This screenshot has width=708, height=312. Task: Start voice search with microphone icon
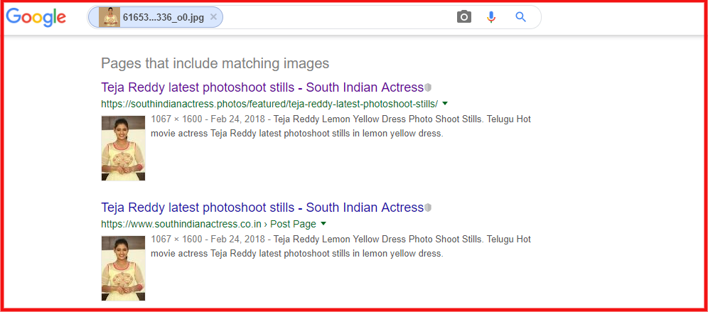[x=491, y=17]
